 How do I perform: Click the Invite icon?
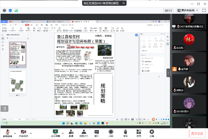pos(71,133)
